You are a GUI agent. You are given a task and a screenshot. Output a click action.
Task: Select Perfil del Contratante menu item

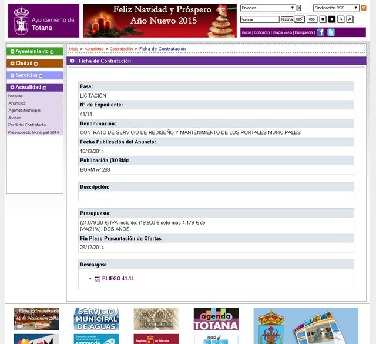tap(26, 125)
